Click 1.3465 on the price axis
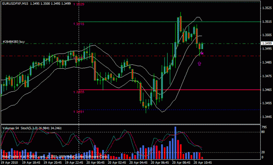The height and width of the screenshot is (165, 273). [267, 90]
